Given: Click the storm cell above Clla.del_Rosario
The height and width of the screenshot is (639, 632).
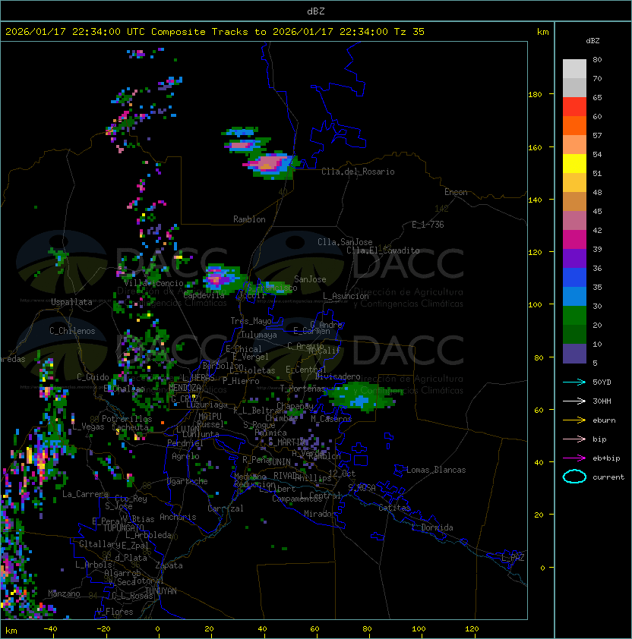Looking at the screenshot, I should pyautogui.click(x=272, y=165).
